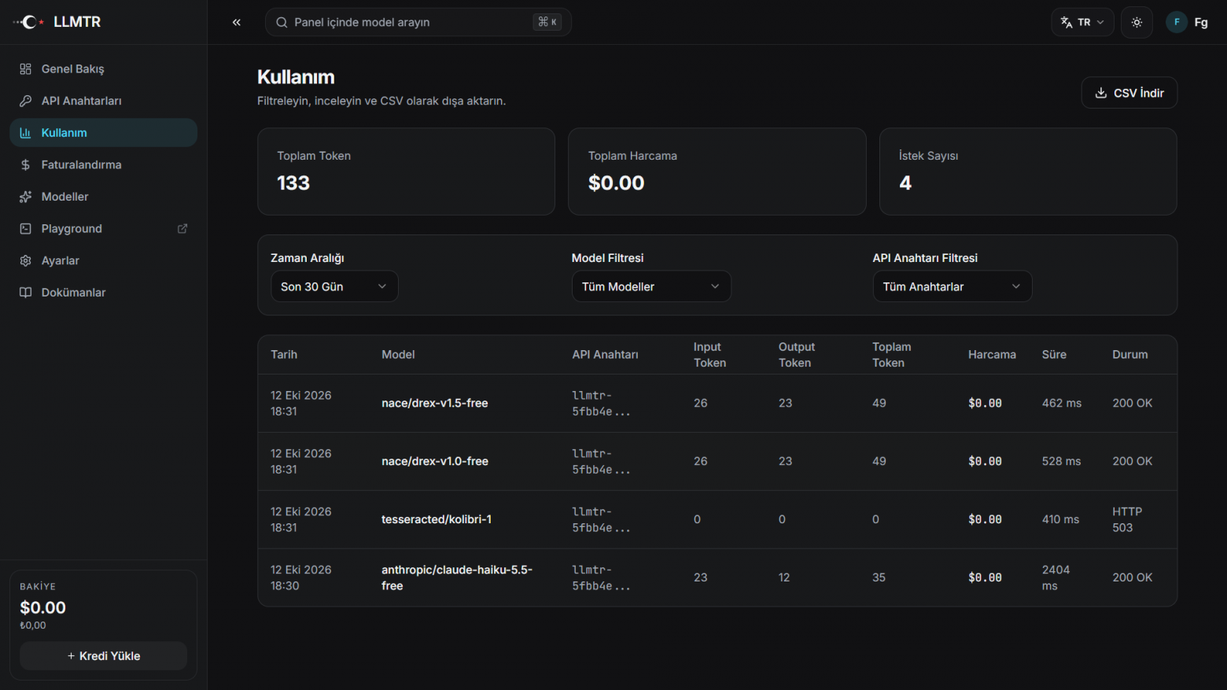Image resolution: width=1227 pixels, height=690 pixels.
Task: Open the Playground link
Action: pos(103,228)
